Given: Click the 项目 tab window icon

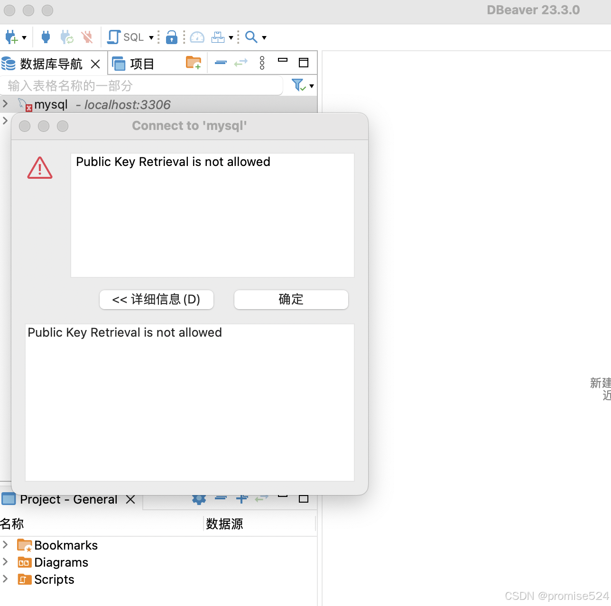Looking at the screenshot, I should 119,64.
